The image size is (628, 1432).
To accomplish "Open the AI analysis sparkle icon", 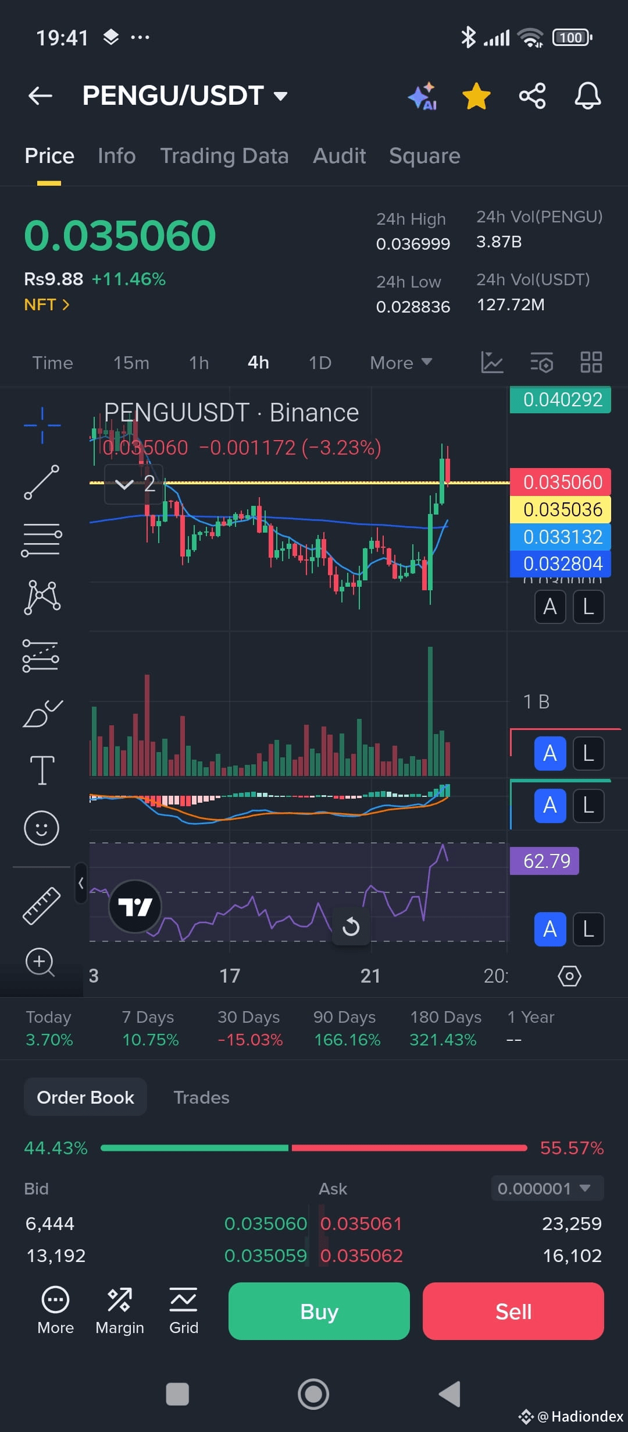I will [423, 96].
